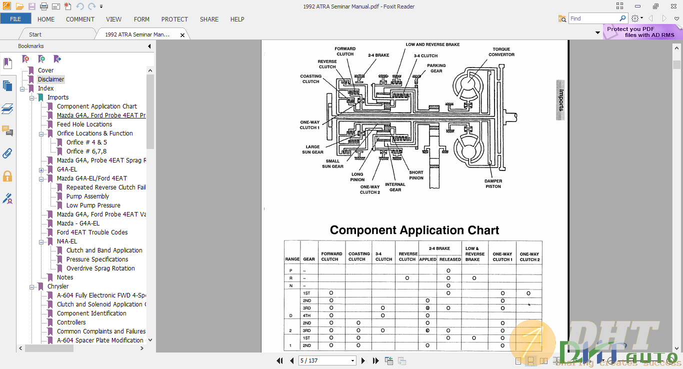This screenshot has height=369, width=683.
Task: Save the document with the floppy icon
Action: coord(32,6)
